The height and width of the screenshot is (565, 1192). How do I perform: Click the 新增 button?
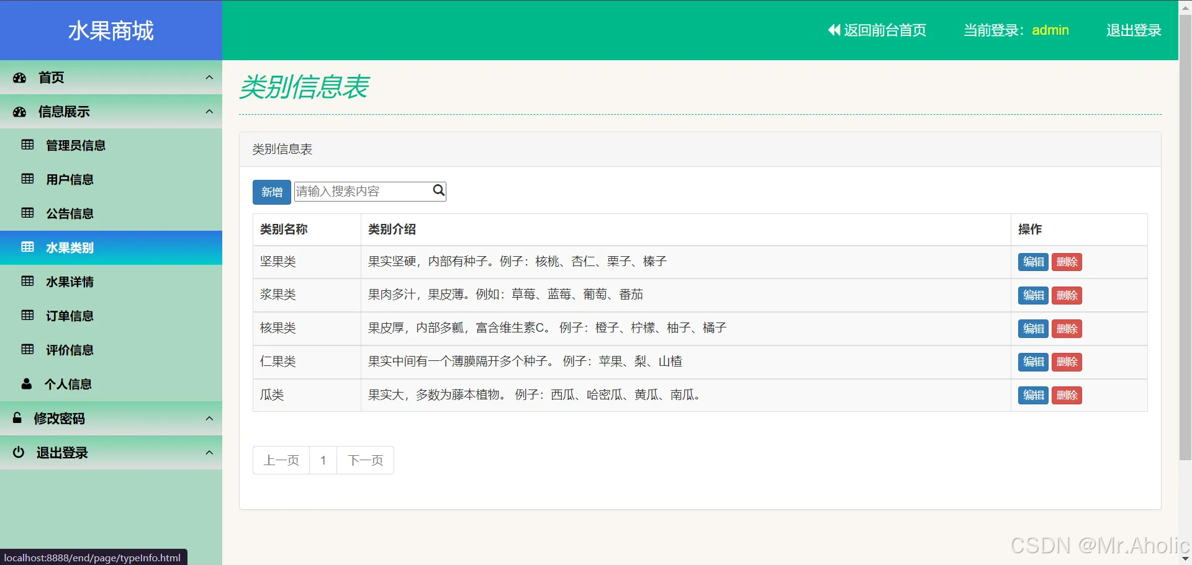pos(272,192)
